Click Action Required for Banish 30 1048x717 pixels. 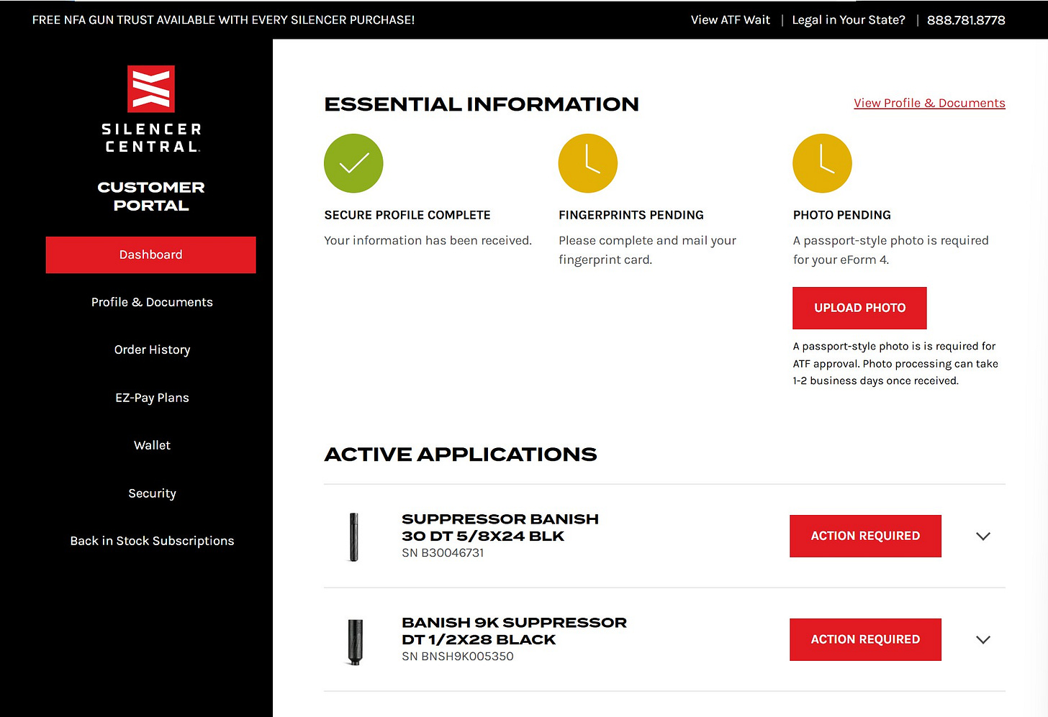[865, 536]
